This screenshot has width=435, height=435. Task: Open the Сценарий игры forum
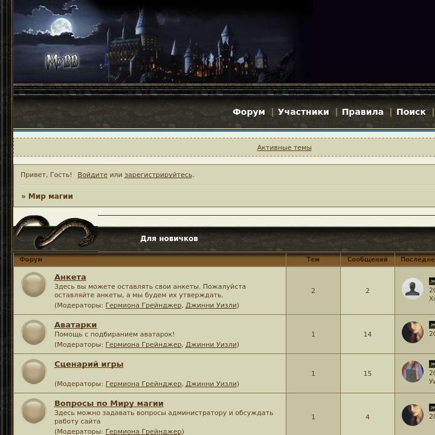point(89,364)
